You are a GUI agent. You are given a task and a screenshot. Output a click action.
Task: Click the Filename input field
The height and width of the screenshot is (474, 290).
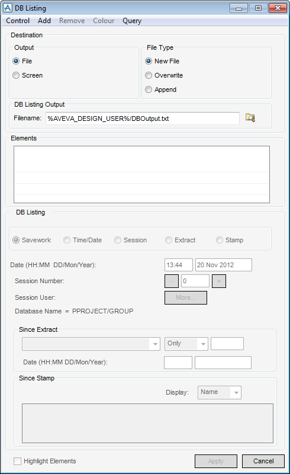tap(143, 118)
